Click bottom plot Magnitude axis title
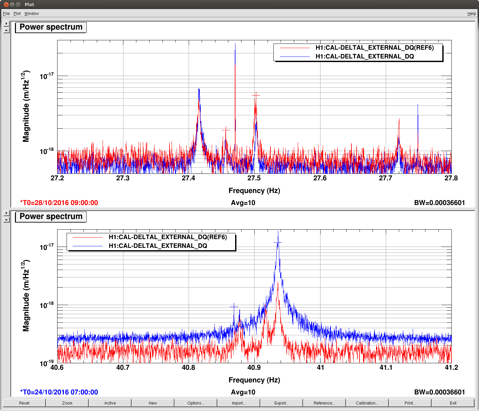Image resolution: width=479 pixels, height=411 pixels. coord(26,296)
